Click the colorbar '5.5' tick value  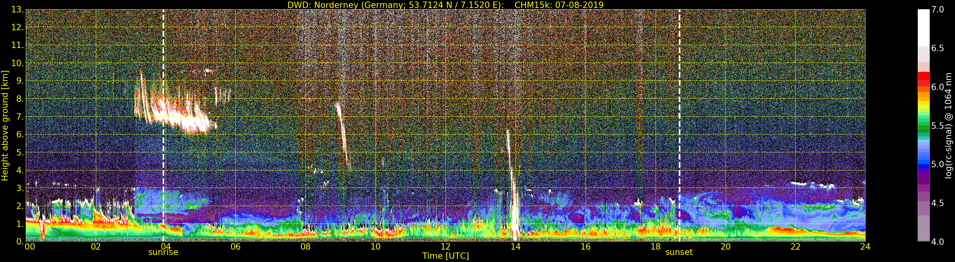(937, 126)
